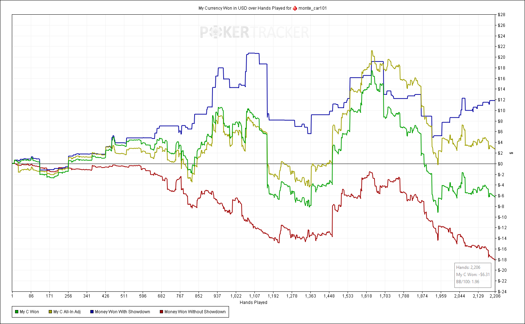Click the "1,022" x-axis tick label

pos(236,296)
